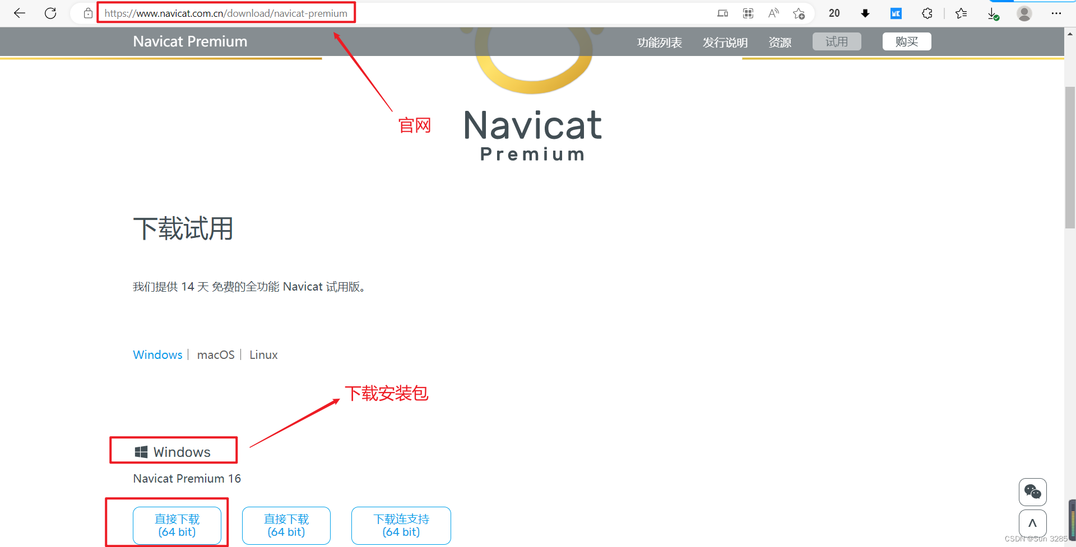Viewport: 1076px width, 547px height.
Task: Open the browser Extensions puzzle icon
Action: coord(927,13)
